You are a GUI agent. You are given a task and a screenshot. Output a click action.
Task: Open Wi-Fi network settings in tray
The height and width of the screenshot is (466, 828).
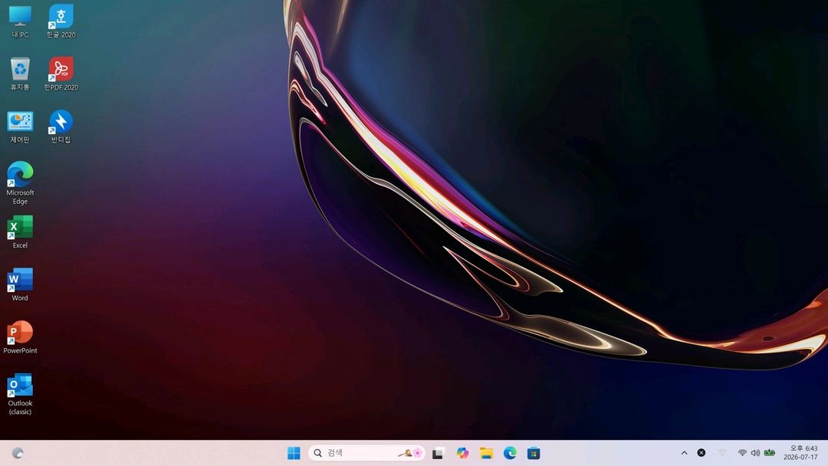coord(742,453)
